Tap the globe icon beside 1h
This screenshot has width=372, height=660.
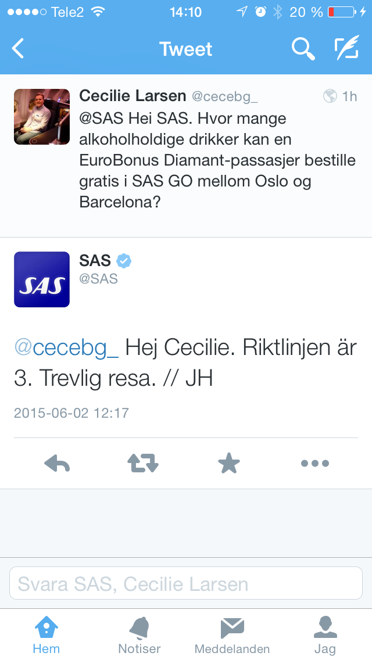tap(330, 96)
